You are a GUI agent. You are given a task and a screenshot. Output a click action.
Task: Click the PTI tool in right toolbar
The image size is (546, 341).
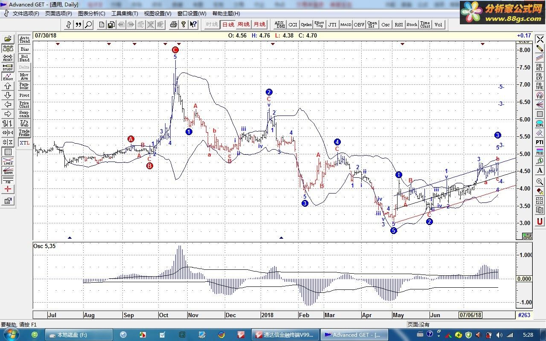(x=540, y=142)
